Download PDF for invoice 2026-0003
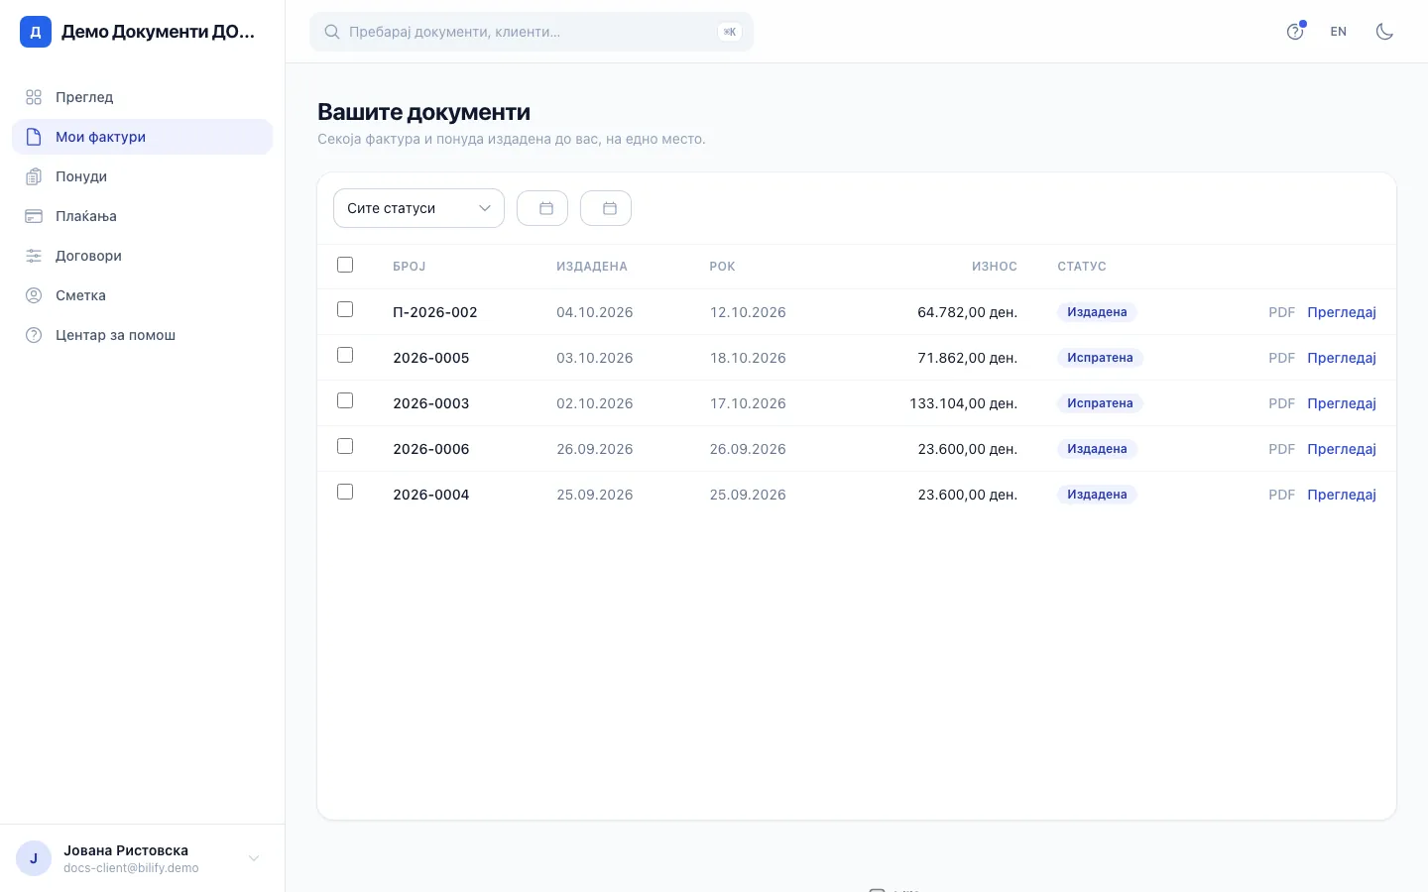The image size is (1428, 892). point(1282,403)
